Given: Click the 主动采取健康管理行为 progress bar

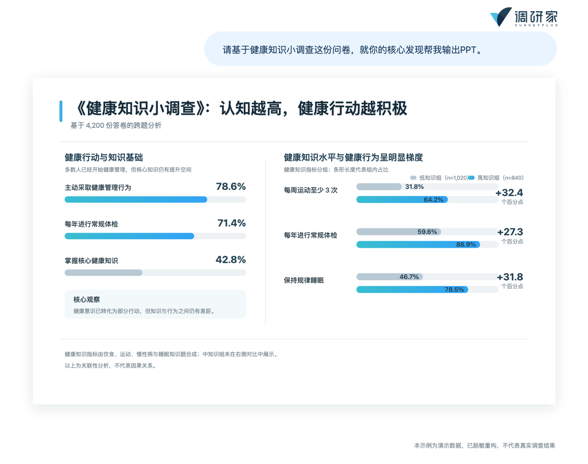Looking at the screenshot, I should pyautogui.click(x=155, y=199).
